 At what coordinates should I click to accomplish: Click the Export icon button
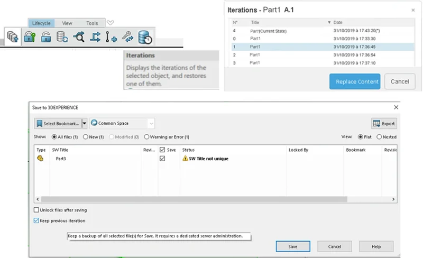384,124
